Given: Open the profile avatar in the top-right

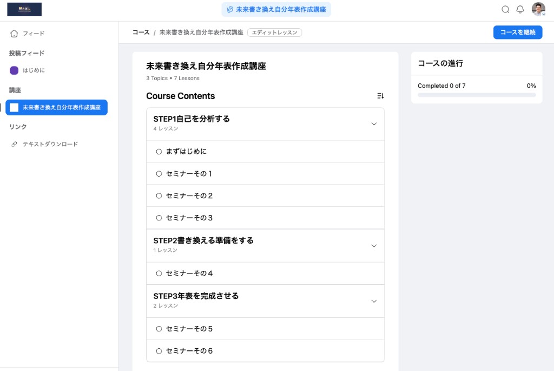Looking at the screenshot, I should [537, 9].
